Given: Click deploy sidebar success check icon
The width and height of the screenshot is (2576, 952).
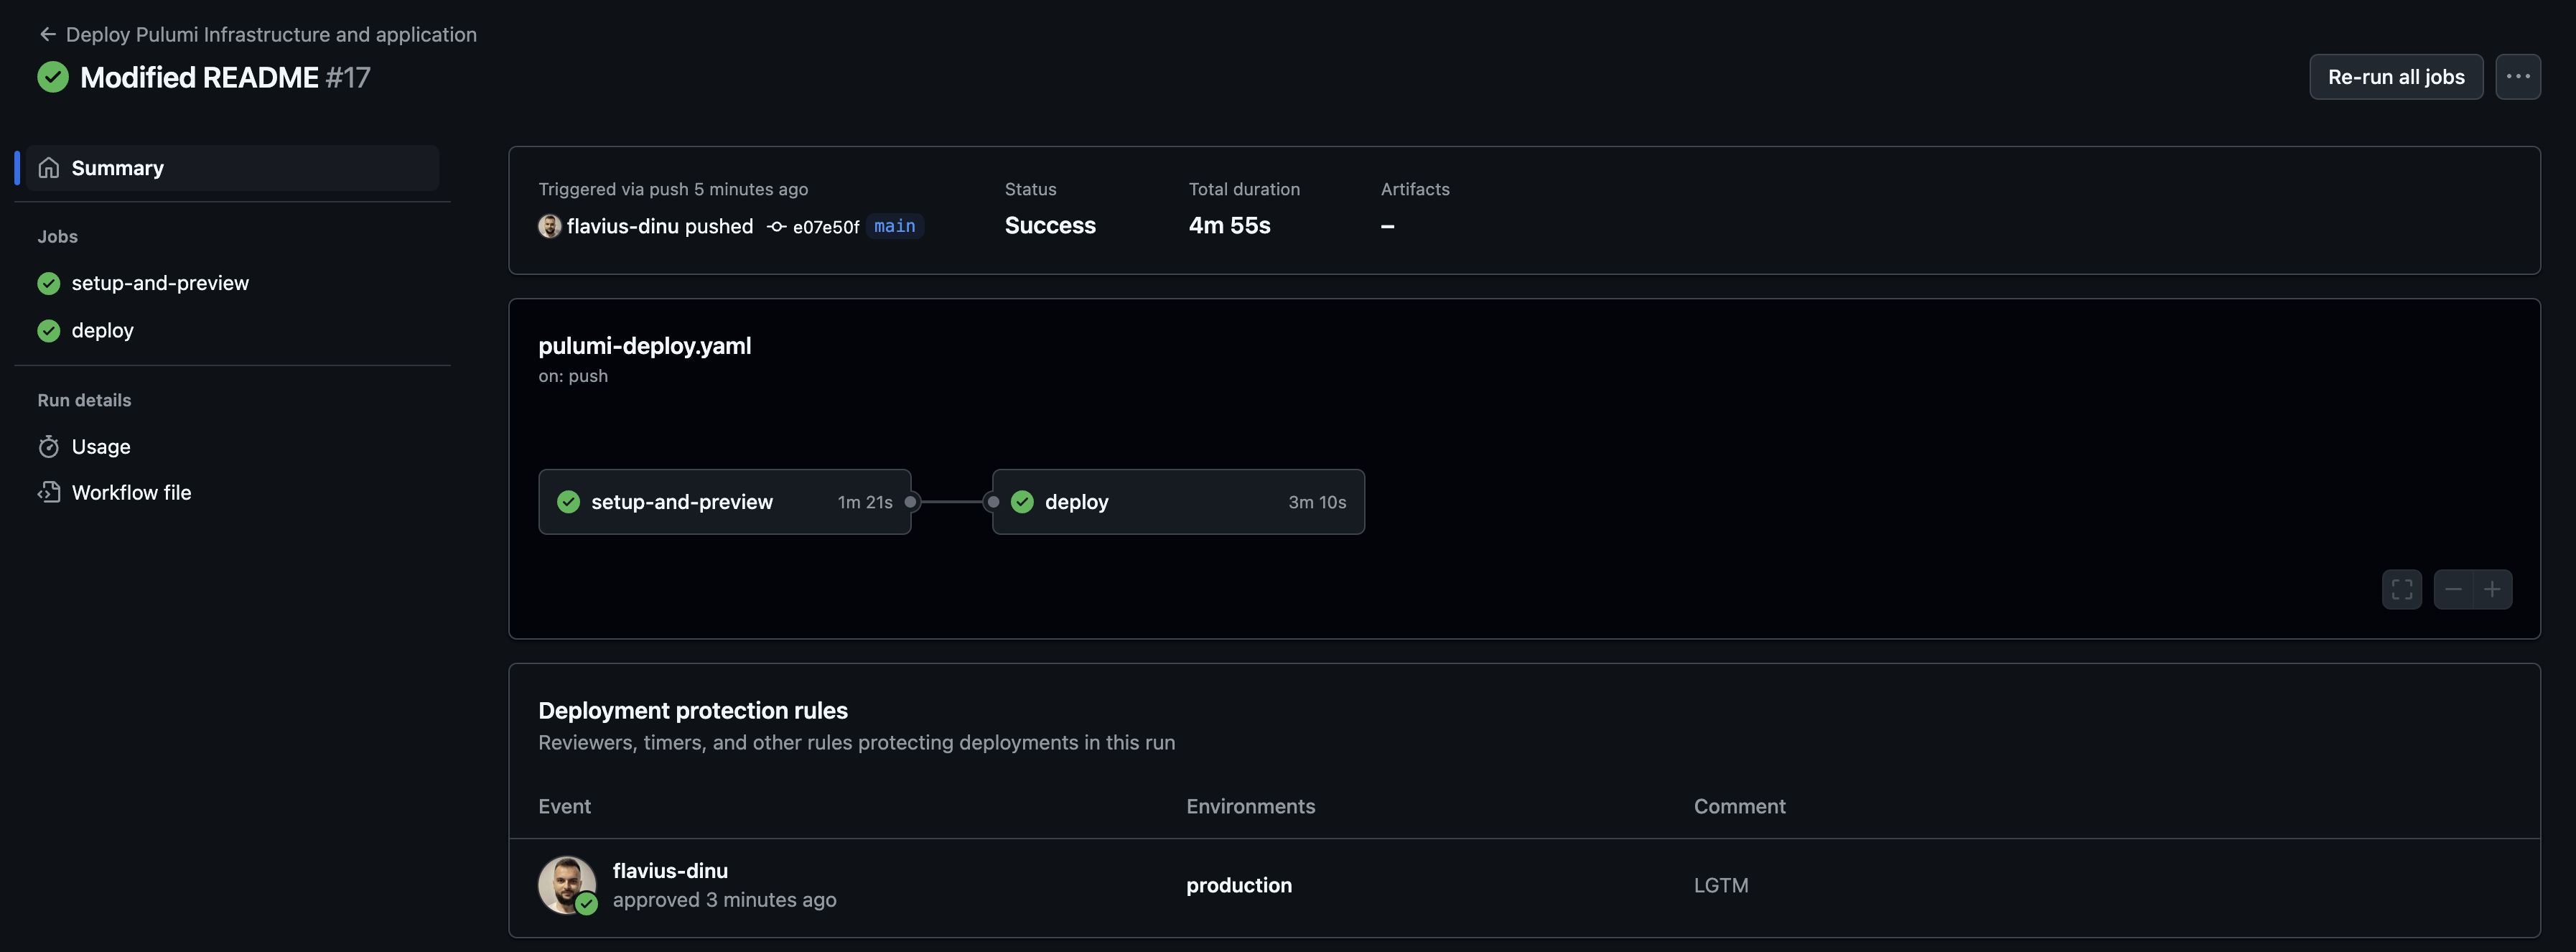Looking at the screenshot, I should (x=49, y=330).
